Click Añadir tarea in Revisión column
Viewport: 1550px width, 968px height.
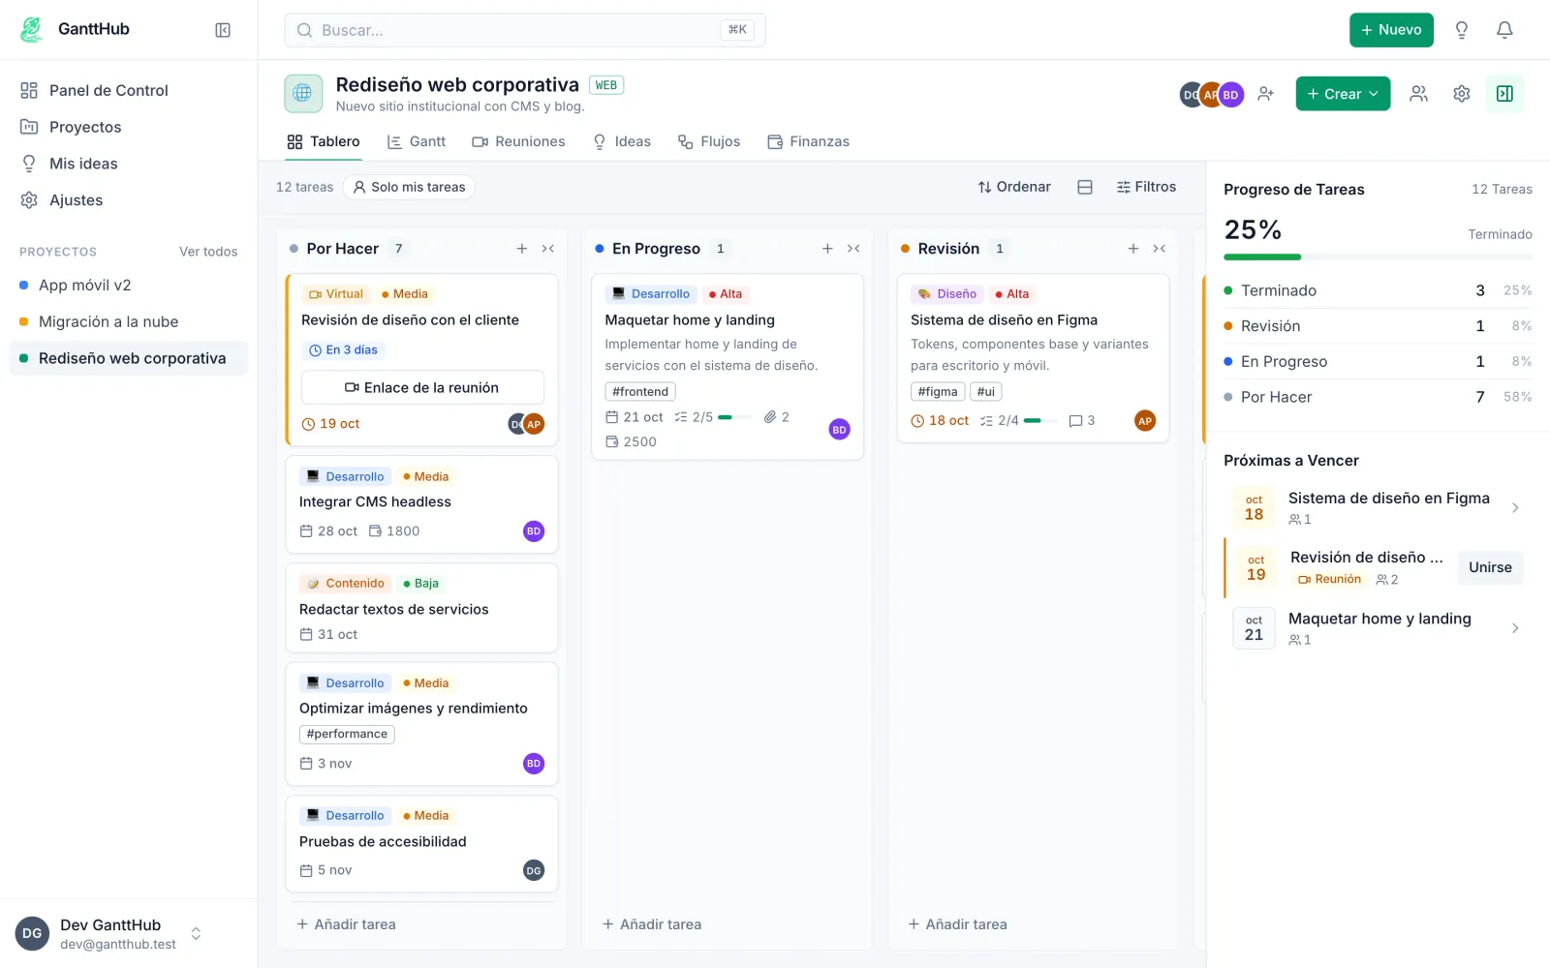point(957,924)
